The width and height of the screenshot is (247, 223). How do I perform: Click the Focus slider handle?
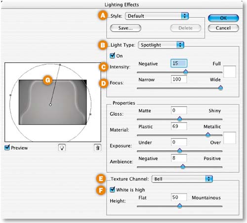220,88
